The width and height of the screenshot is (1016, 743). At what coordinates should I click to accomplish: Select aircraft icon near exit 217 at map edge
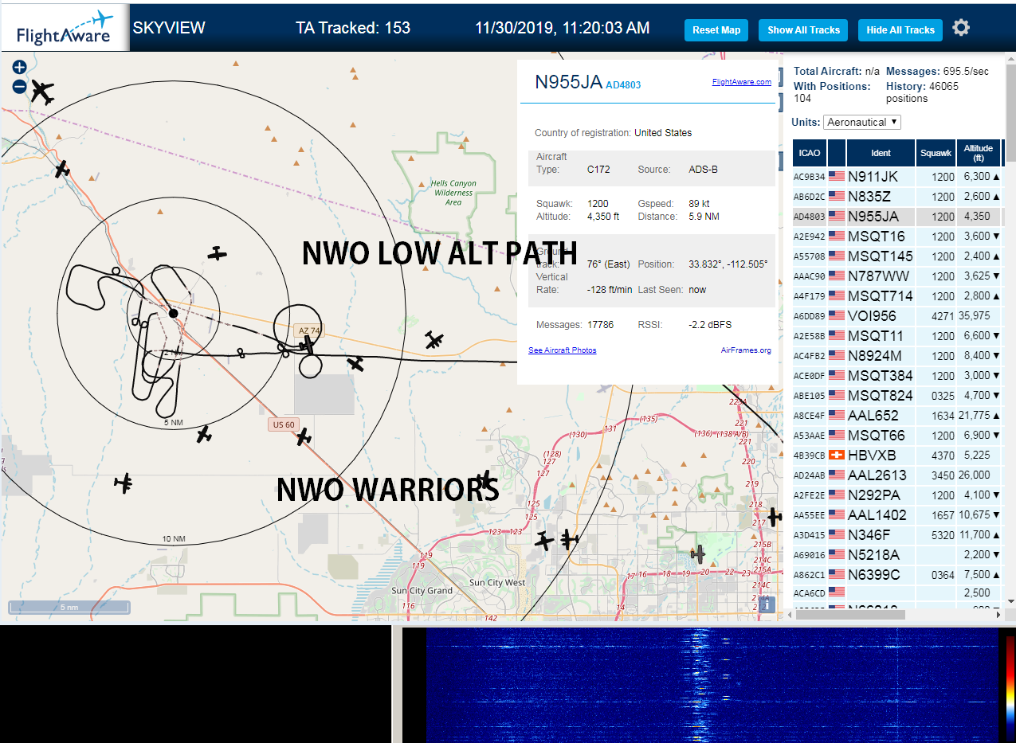775,517
